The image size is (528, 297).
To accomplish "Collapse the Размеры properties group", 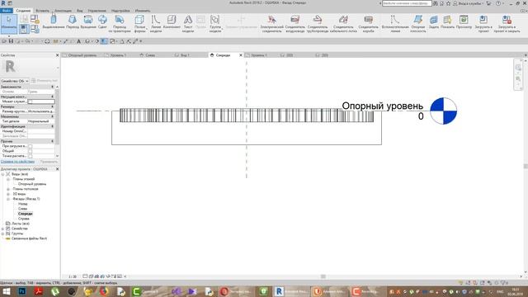I will tap(52, 106).
